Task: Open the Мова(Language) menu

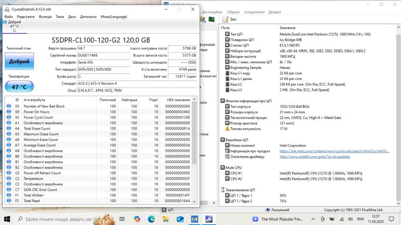Action: click(114, 16)
